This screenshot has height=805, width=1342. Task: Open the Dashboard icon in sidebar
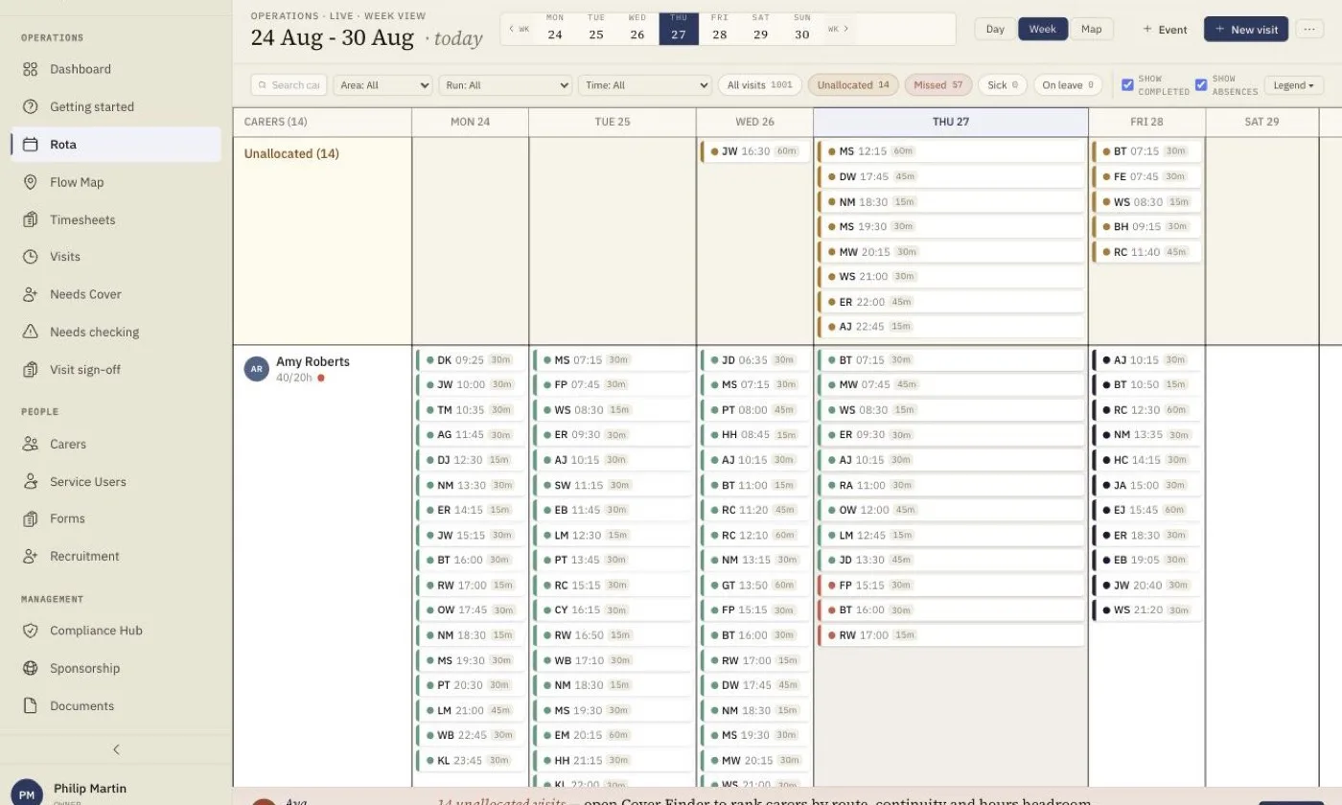point(31,69)
